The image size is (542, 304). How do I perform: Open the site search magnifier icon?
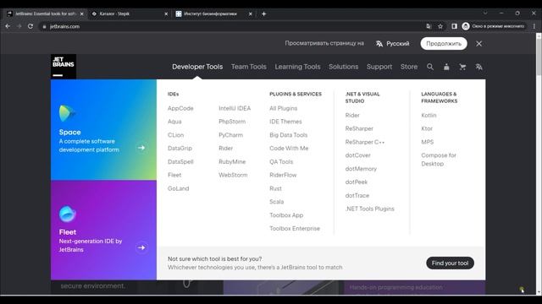coord(430,67)
